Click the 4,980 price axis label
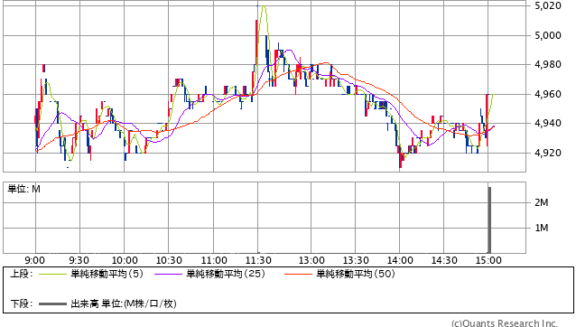576x327 pixels. (x=548, y=65)
